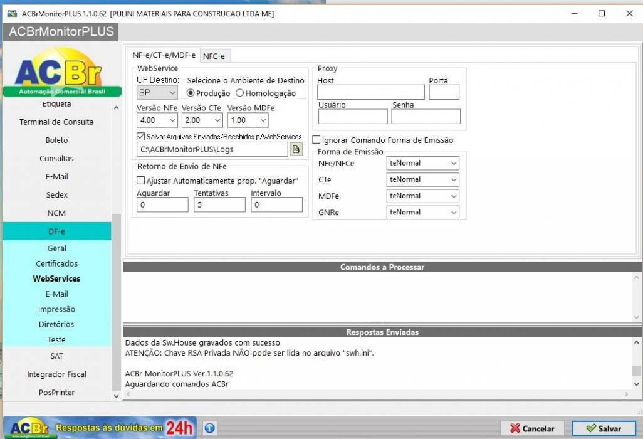This screenshot has height=439, width=643.
Task: Click Comandos a Processar scroll down arrow
Action: point(637,317)
